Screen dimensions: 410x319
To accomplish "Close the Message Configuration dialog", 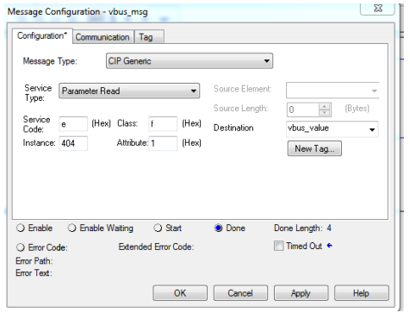I will pyautogui.click(x=378, y=8).
